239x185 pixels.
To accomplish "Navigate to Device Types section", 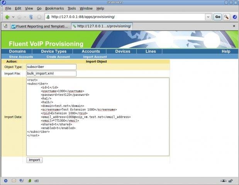I will pyautogui.click(x=54, y=51).
